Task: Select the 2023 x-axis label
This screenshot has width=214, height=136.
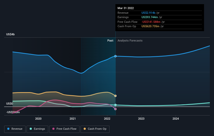Action: pyautogui.click(x=141, y=119)
